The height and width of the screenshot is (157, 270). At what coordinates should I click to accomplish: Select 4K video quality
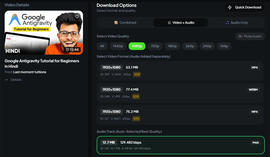[x=102, y=46]
